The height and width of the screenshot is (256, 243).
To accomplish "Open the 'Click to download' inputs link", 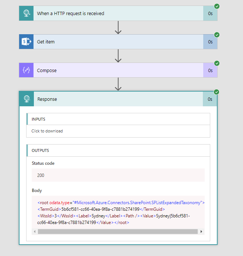I will [x=47, y=131].
